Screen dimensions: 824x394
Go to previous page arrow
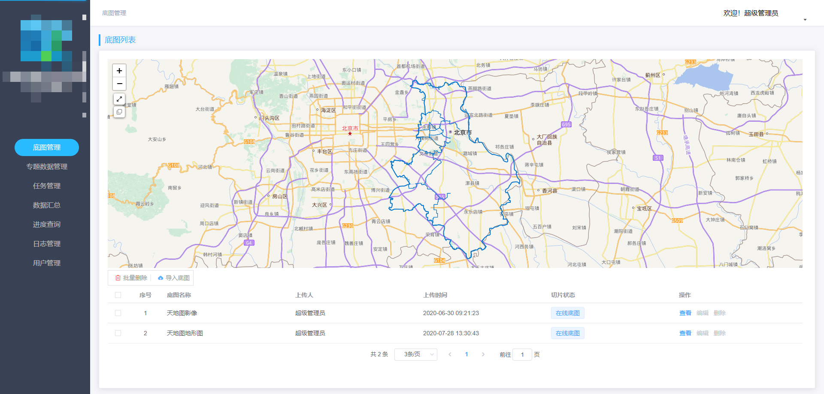(450, 355)
